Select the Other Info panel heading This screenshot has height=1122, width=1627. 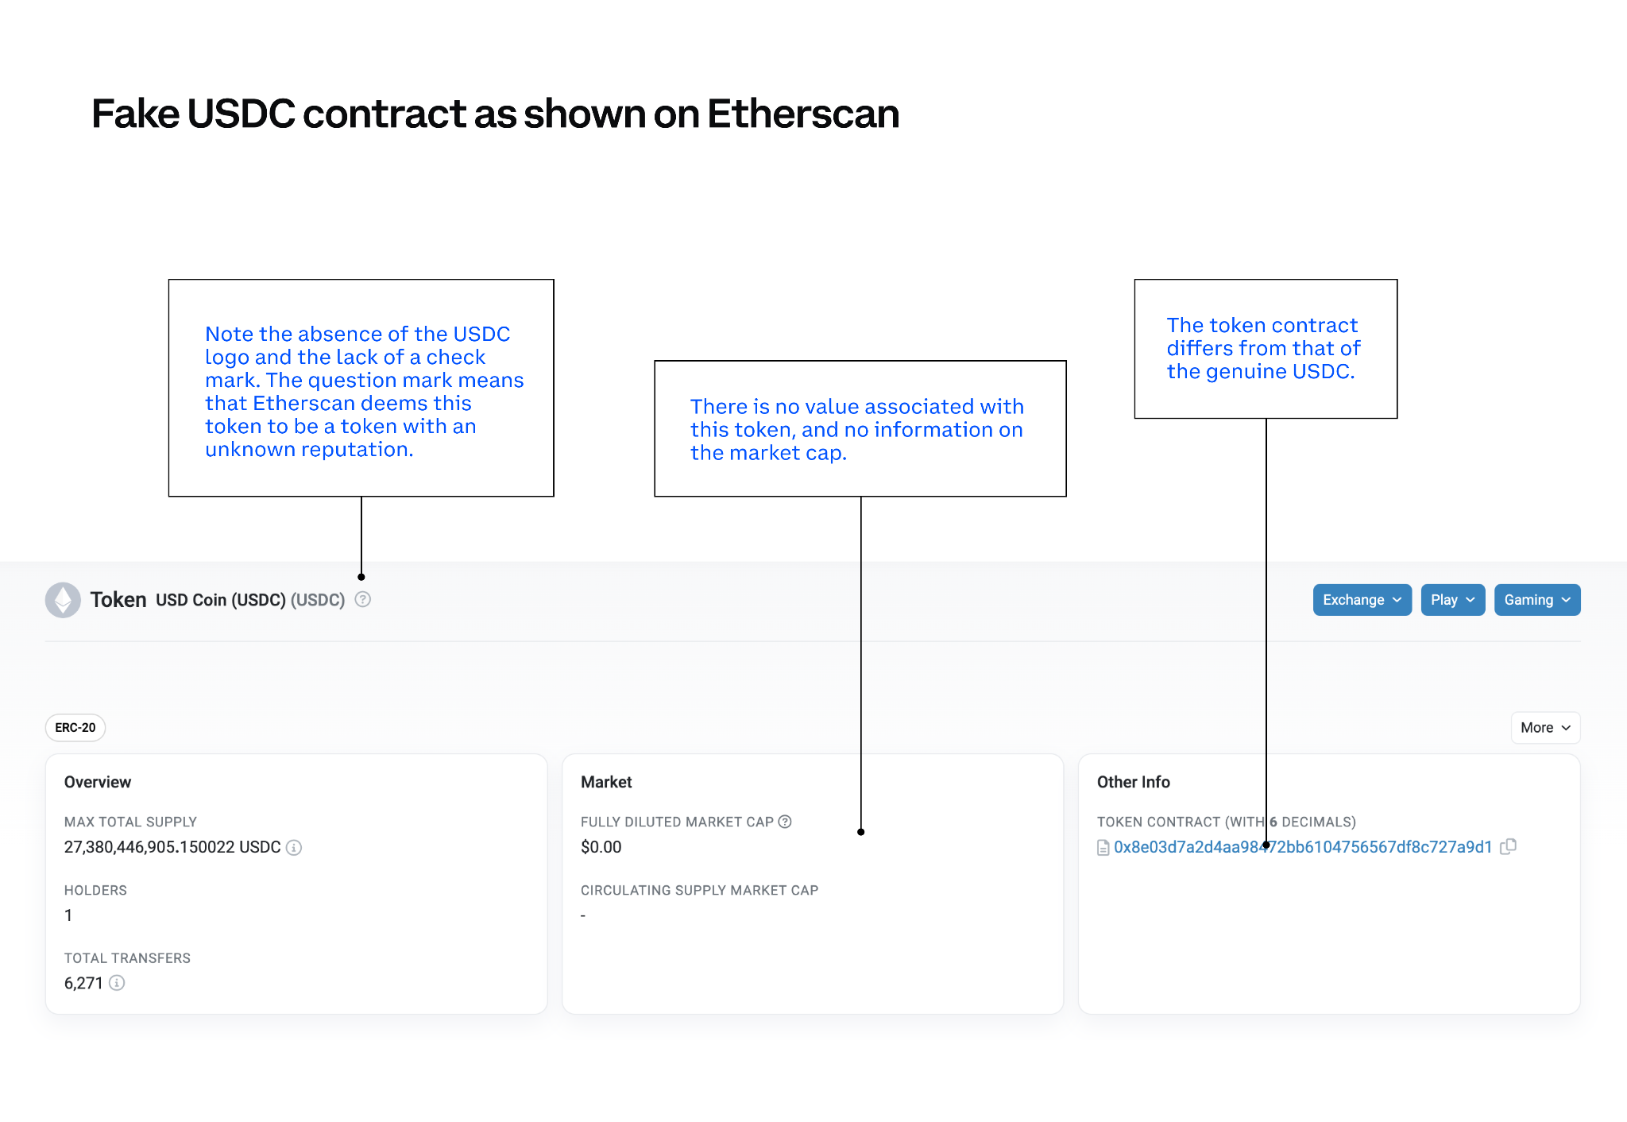tap(1133, 782)
